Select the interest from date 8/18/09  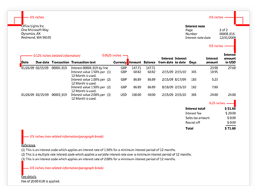[168, 87]
